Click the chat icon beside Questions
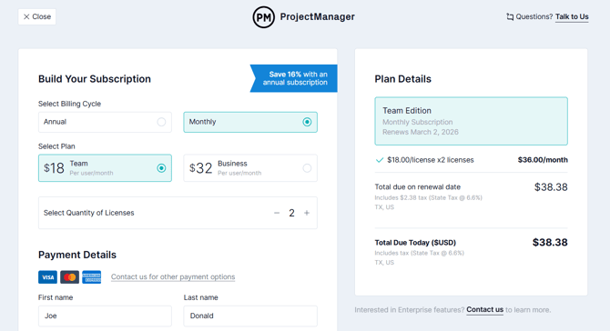This screenshot has width=610, height=331. point(510,16)
